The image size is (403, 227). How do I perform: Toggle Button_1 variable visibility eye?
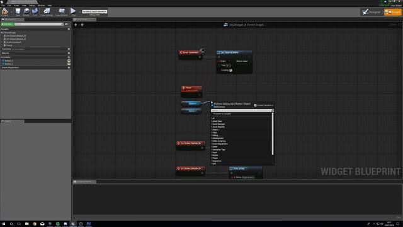69,64
